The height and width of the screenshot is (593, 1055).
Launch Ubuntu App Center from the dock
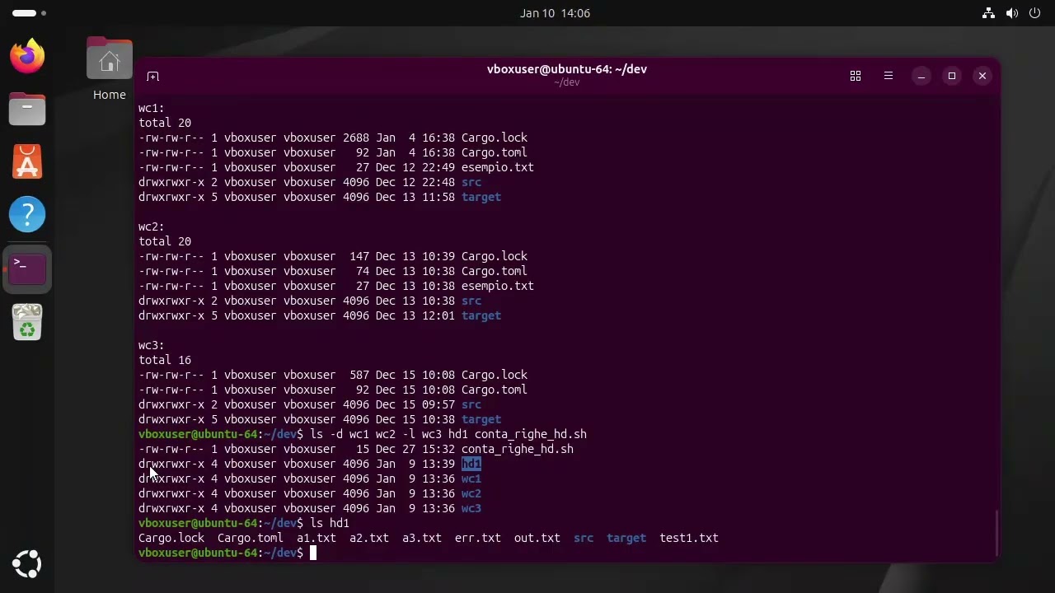click(27, 161)
